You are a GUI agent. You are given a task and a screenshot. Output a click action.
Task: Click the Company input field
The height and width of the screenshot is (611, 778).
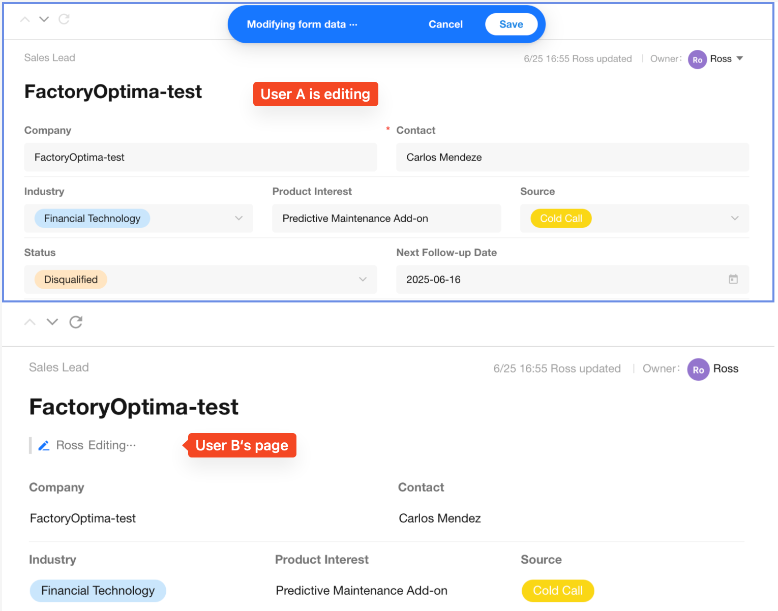tap(200, 157)
